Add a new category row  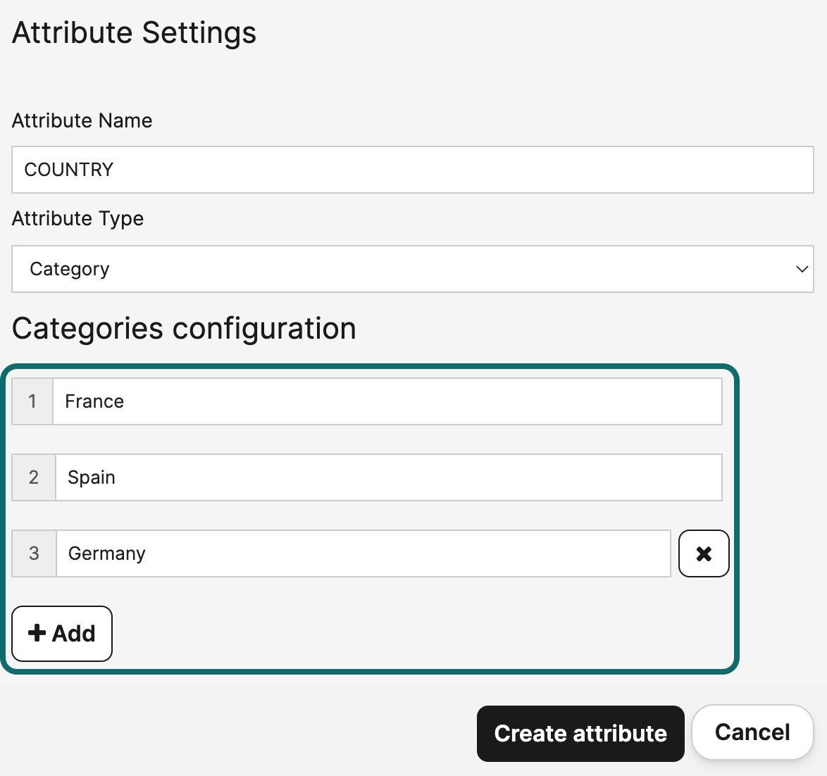[62, 633]
